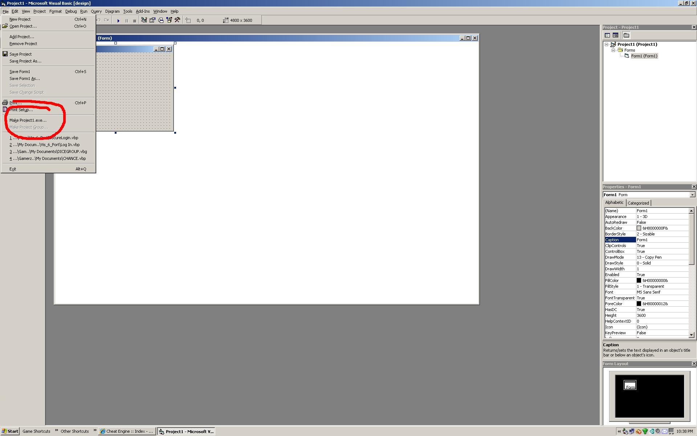Click the mail envelope tray icon
This screenshot has width=697, height=436.
point(664,431)
